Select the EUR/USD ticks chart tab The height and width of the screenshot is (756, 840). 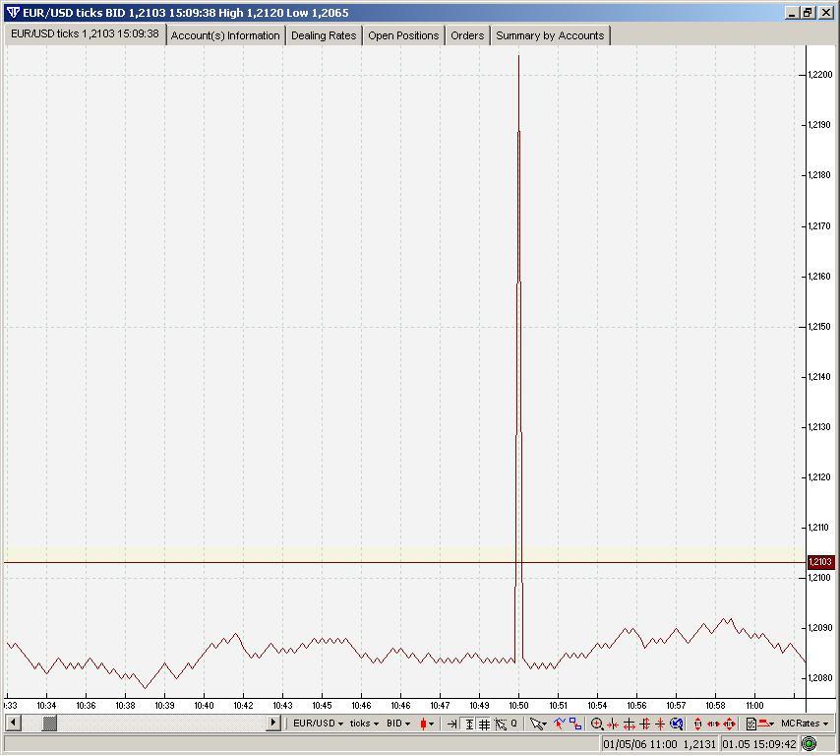tap(86, 33)
